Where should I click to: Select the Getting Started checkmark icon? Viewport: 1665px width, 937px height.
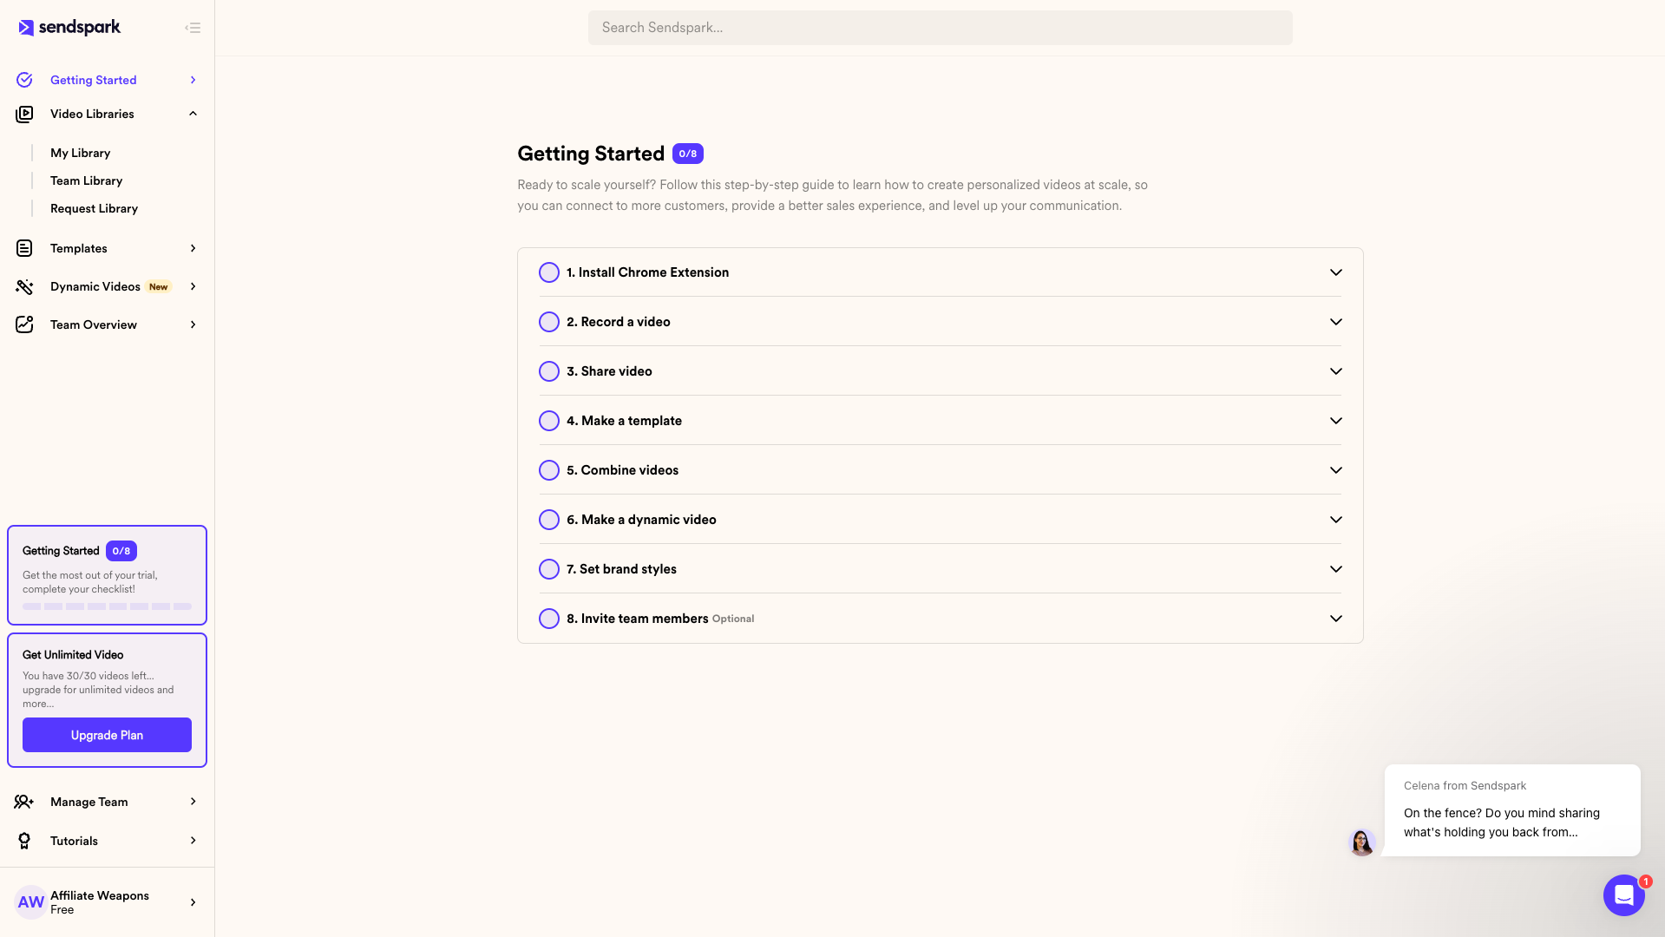point(24,79)
